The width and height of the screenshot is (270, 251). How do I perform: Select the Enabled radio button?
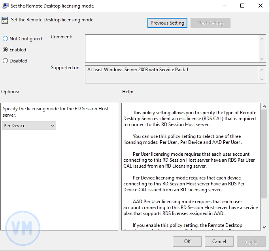[x=6, y=50]
